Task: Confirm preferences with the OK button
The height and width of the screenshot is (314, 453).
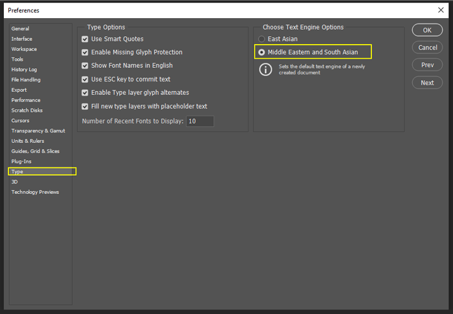Action: click(x=427, y=30)
